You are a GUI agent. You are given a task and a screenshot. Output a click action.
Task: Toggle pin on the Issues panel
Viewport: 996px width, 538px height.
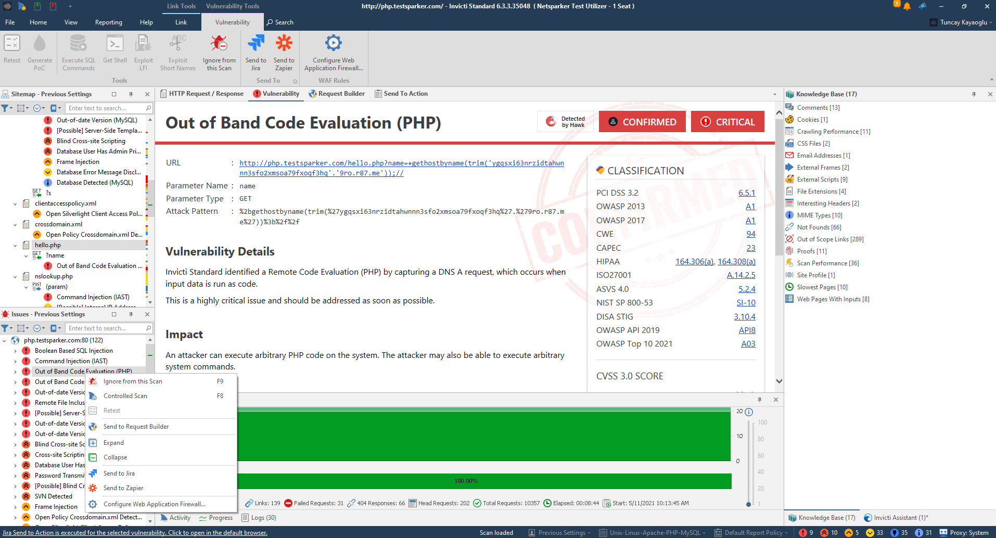coord(131,314)
